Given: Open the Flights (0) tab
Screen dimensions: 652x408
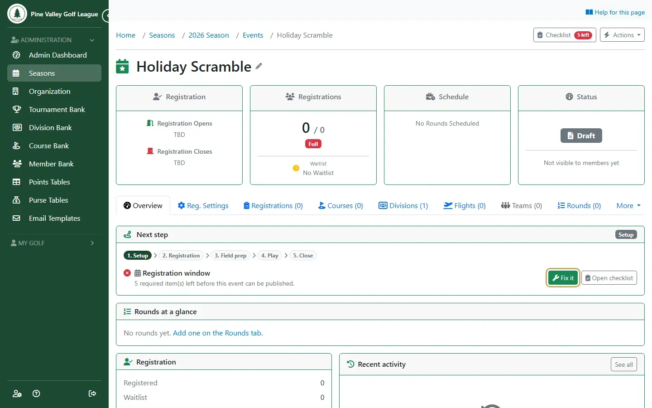Looking at the screenshot, I should tap(465, 205).
